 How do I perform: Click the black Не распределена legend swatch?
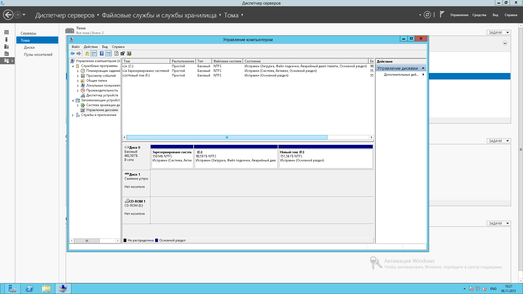125,240
